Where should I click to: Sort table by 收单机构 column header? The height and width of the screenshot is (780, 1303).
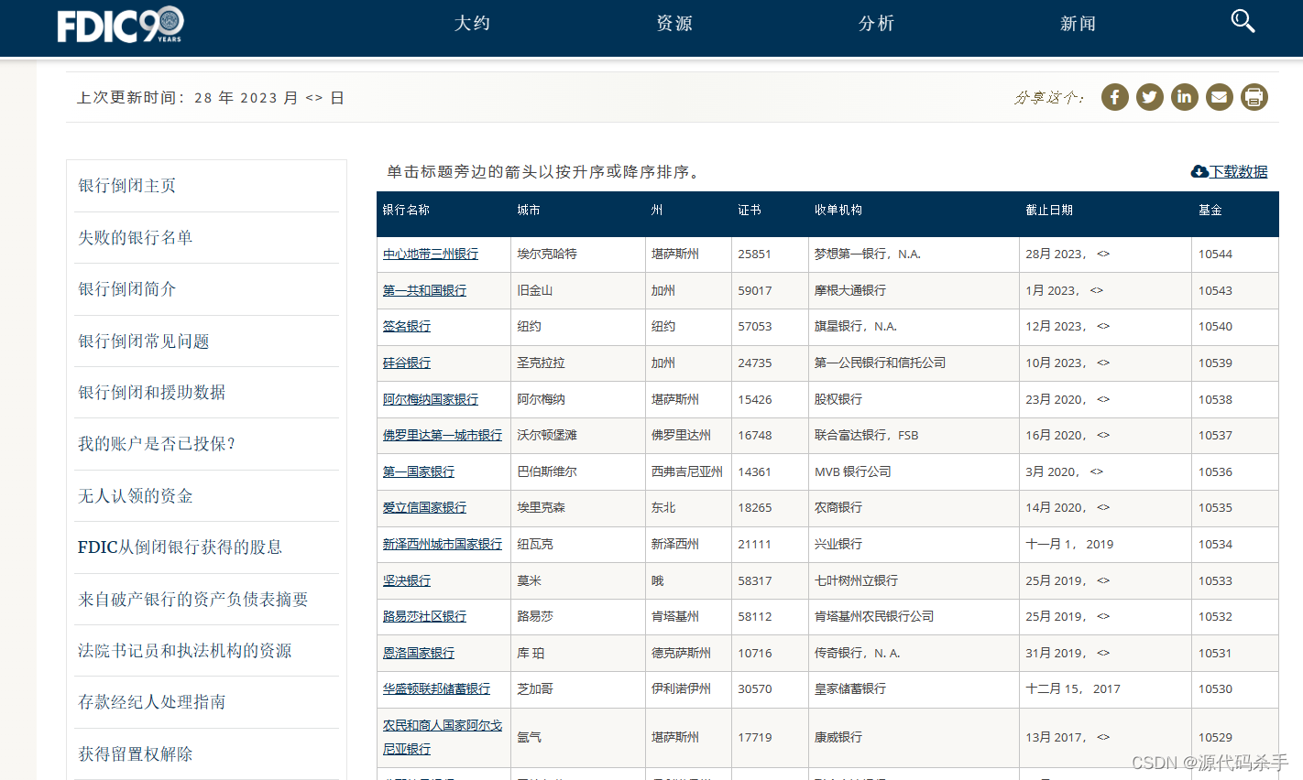(x=838, y=210)
